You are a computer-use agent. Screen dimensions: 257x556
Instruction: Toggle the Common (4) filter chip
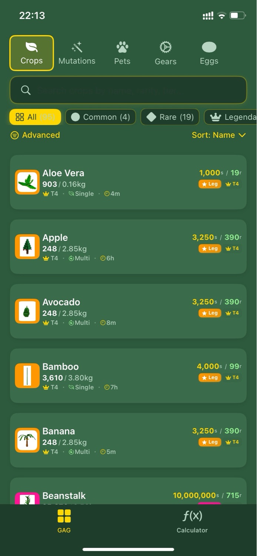100,117
